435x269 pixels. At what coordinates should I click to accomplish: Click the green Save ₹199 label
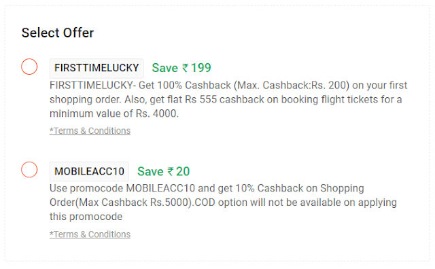click(181, 68)
